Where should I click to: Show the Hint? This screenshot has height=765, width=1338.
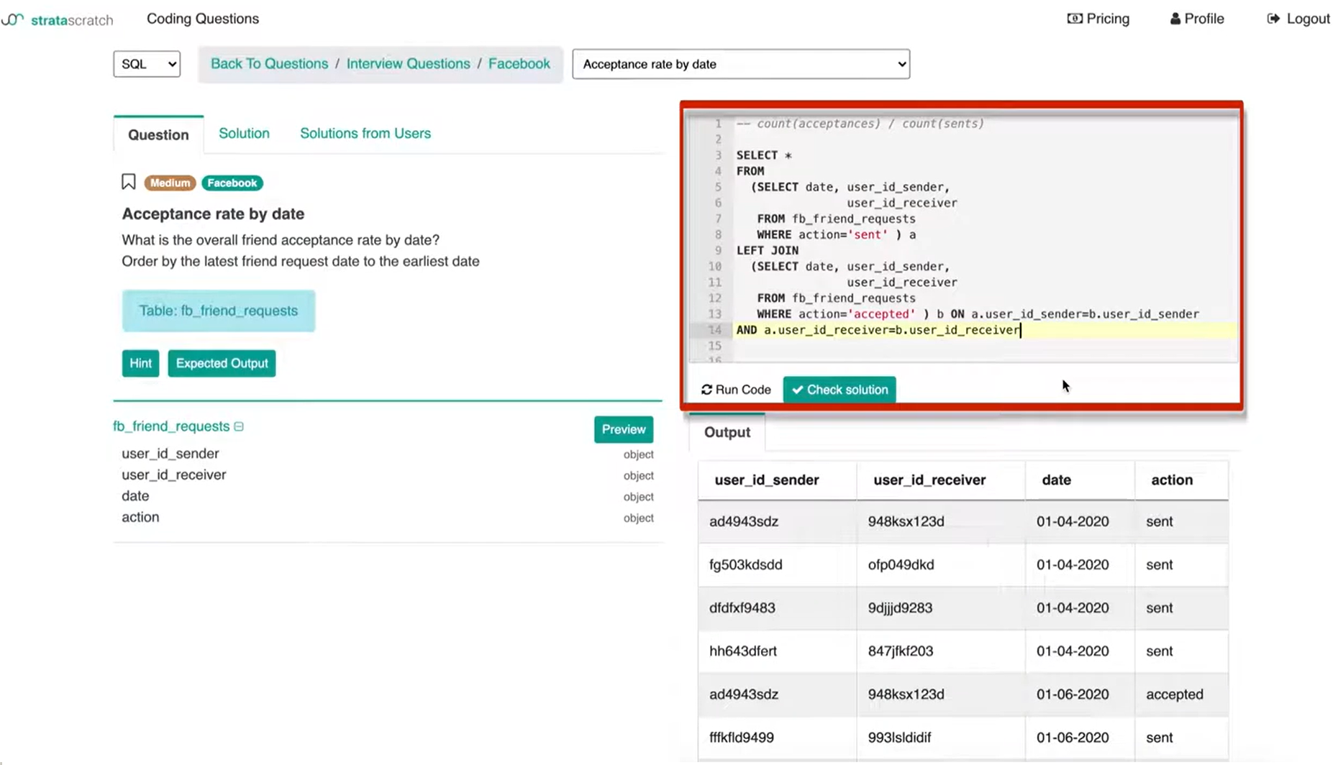(140, 363)
